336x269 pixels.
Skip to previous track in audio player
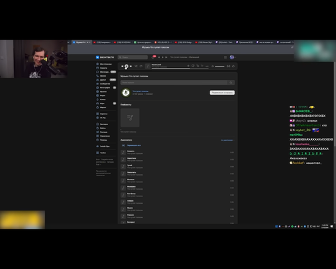122,66
